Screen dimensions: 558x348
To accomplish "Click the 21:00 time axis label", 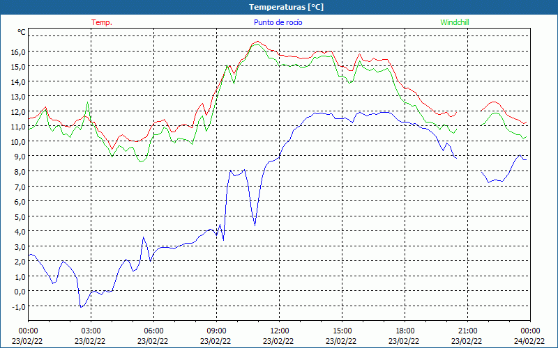I will [467, 331].
